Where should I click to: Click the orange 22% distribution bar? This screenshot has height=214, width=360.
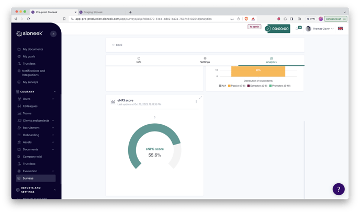[x=258, y=72]
